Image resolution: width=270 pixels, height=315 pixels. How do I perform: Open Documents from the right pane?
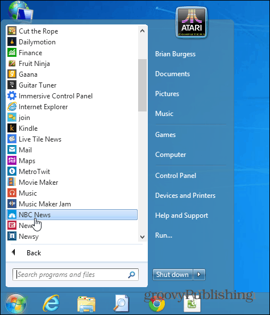point(172,74)
